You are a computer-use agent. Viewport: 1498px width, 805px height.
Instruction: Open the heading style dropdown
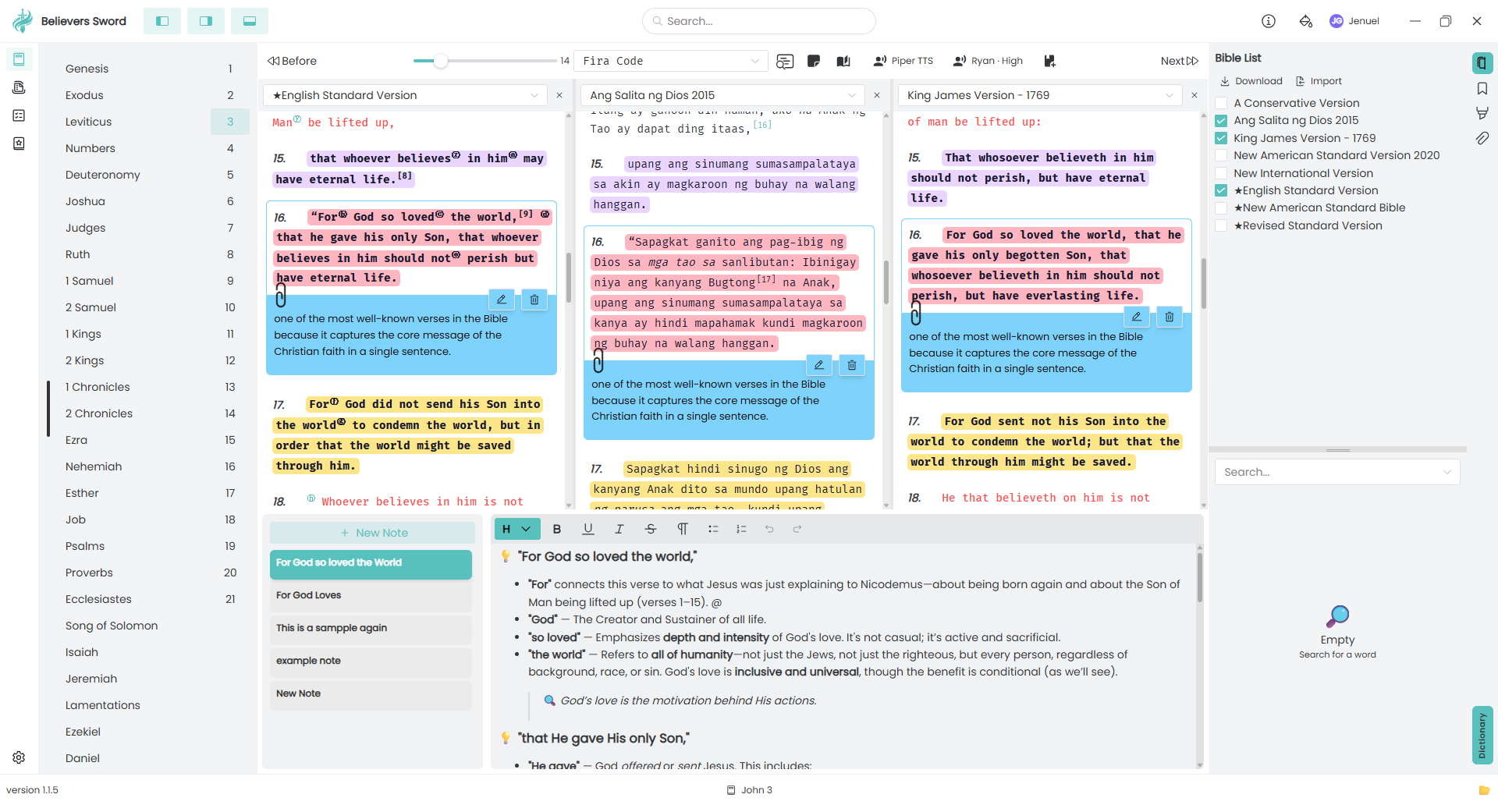coord(516,529)
